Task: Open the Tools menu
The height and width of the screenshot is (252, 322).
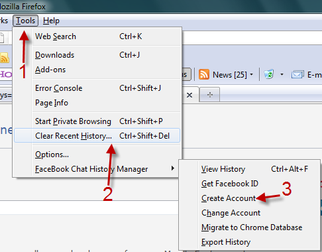Action: point(25,21)
